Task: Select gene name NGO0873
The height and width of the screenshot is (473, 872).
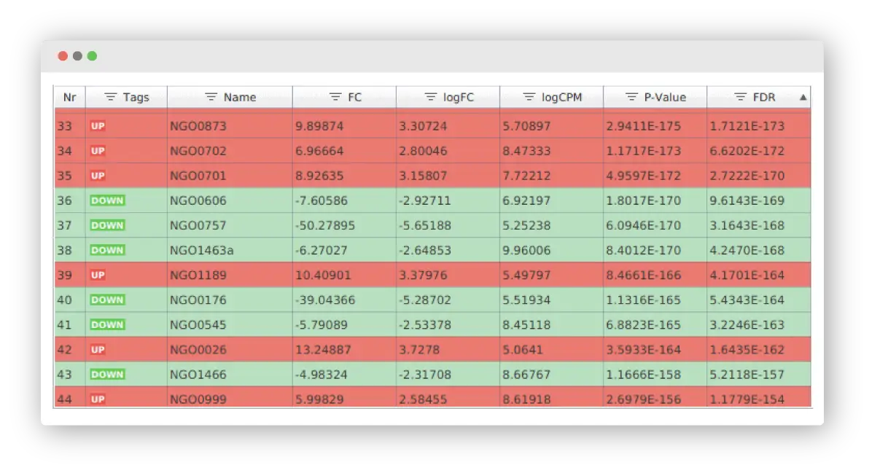Action: click(x=198, y=126)
